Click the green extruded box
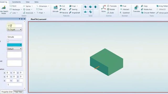 pos(107,62)
